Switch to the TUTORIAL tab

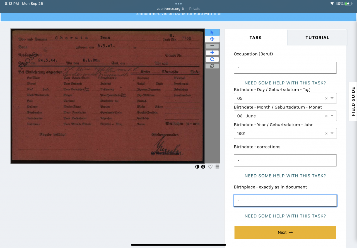[x=317, y=37]
